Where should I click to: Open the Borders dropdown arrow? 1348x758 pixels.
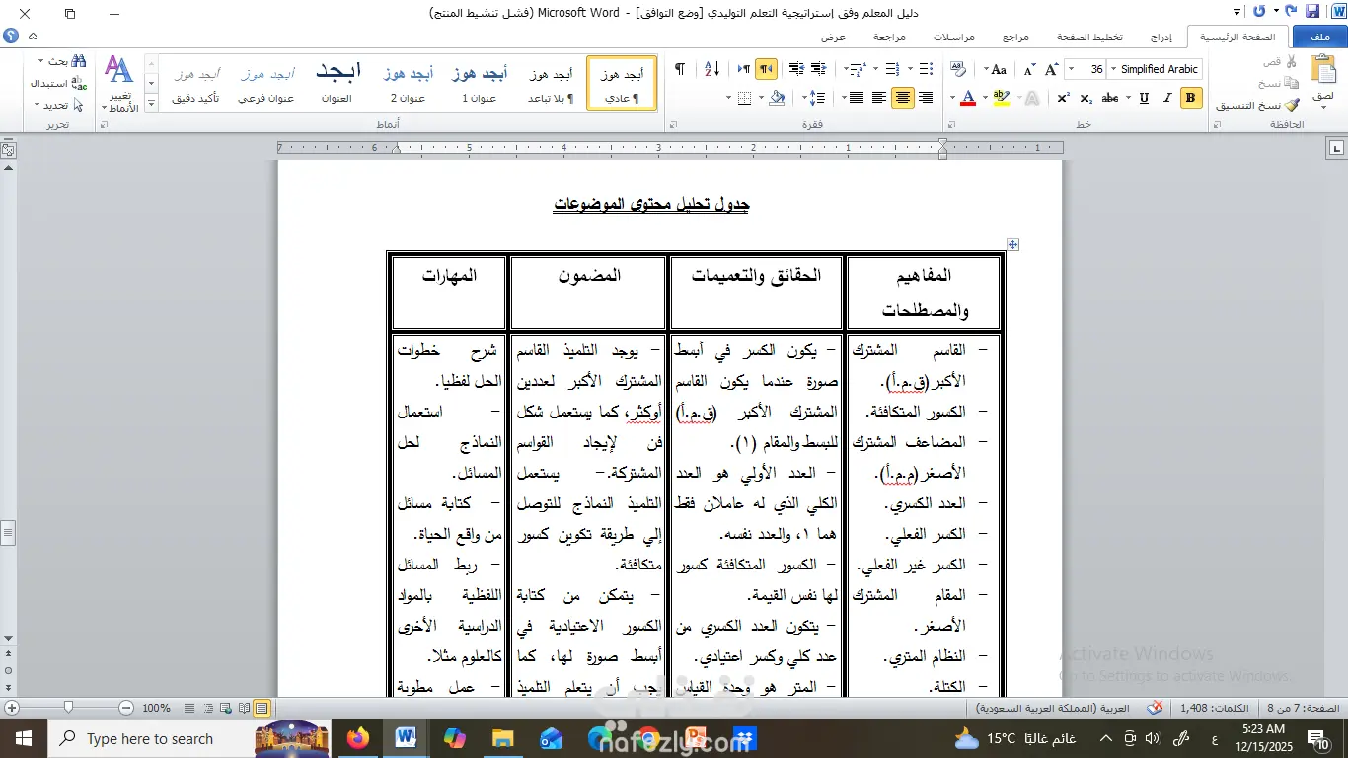click(x=730, y=98)
